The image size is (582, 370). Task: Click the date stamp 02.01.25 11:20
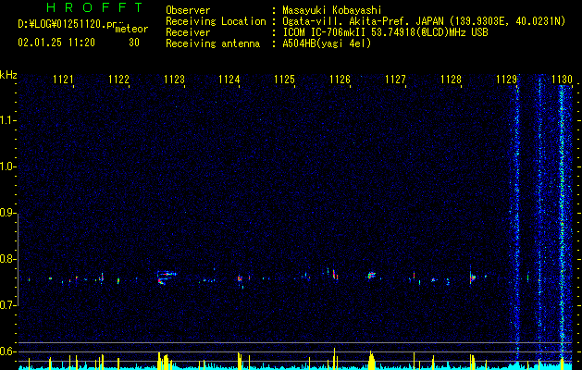point(56,43)
